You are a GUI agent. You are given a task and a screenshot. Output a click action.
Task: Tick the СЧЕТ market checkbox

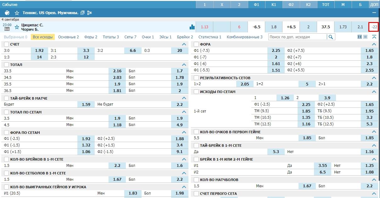(7, 44)
